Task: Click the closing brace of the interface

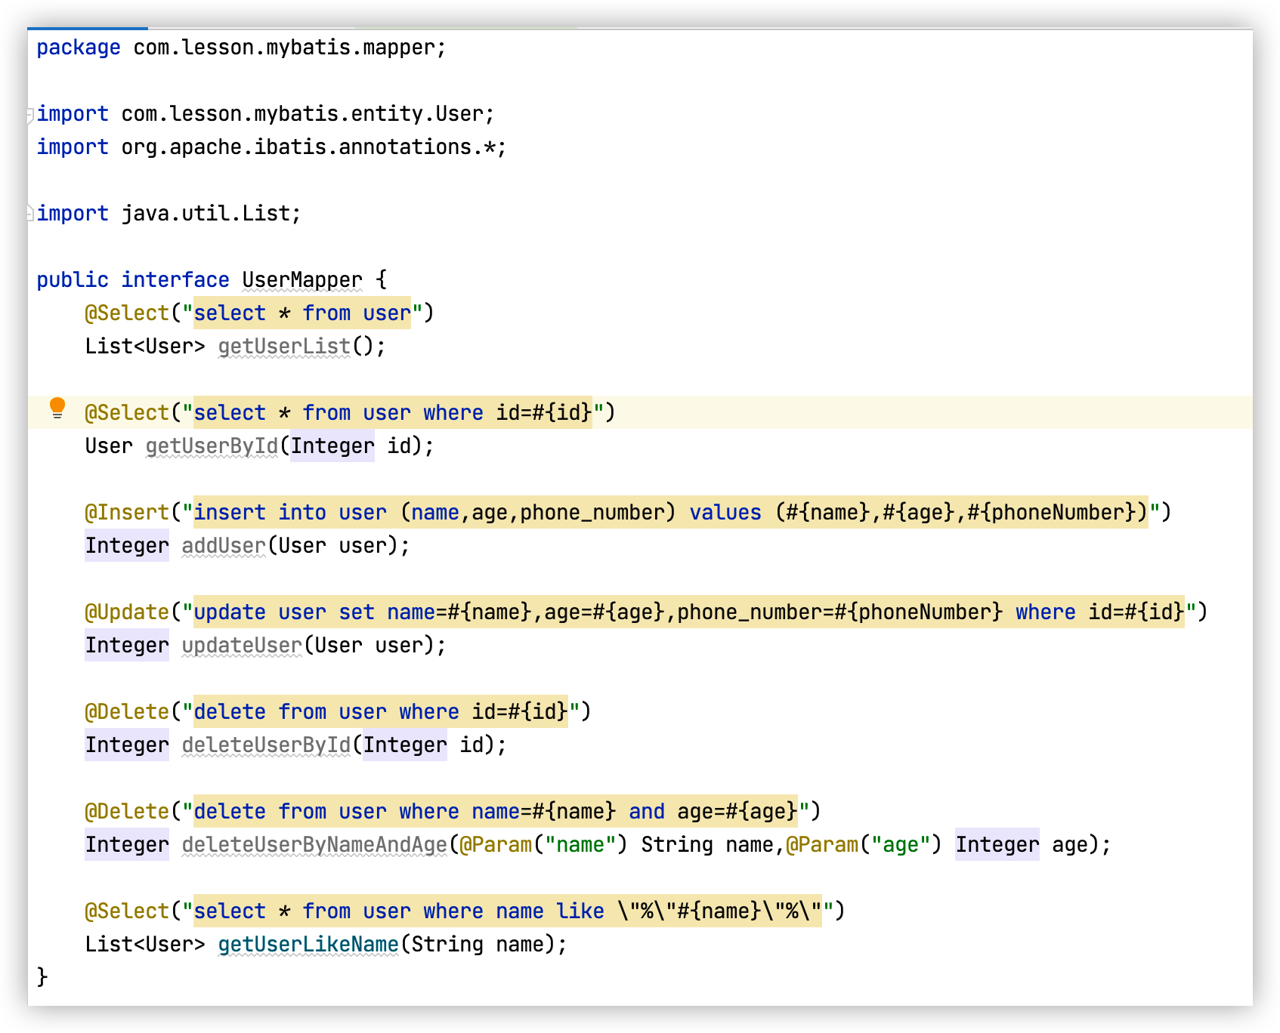Action: point(42,977)
